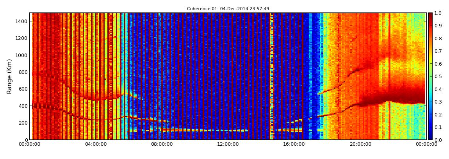Viewport: 449px width, 159px height.
Task: Click the 20:00:00 time axis label
Action: click(x=360, y=144)
